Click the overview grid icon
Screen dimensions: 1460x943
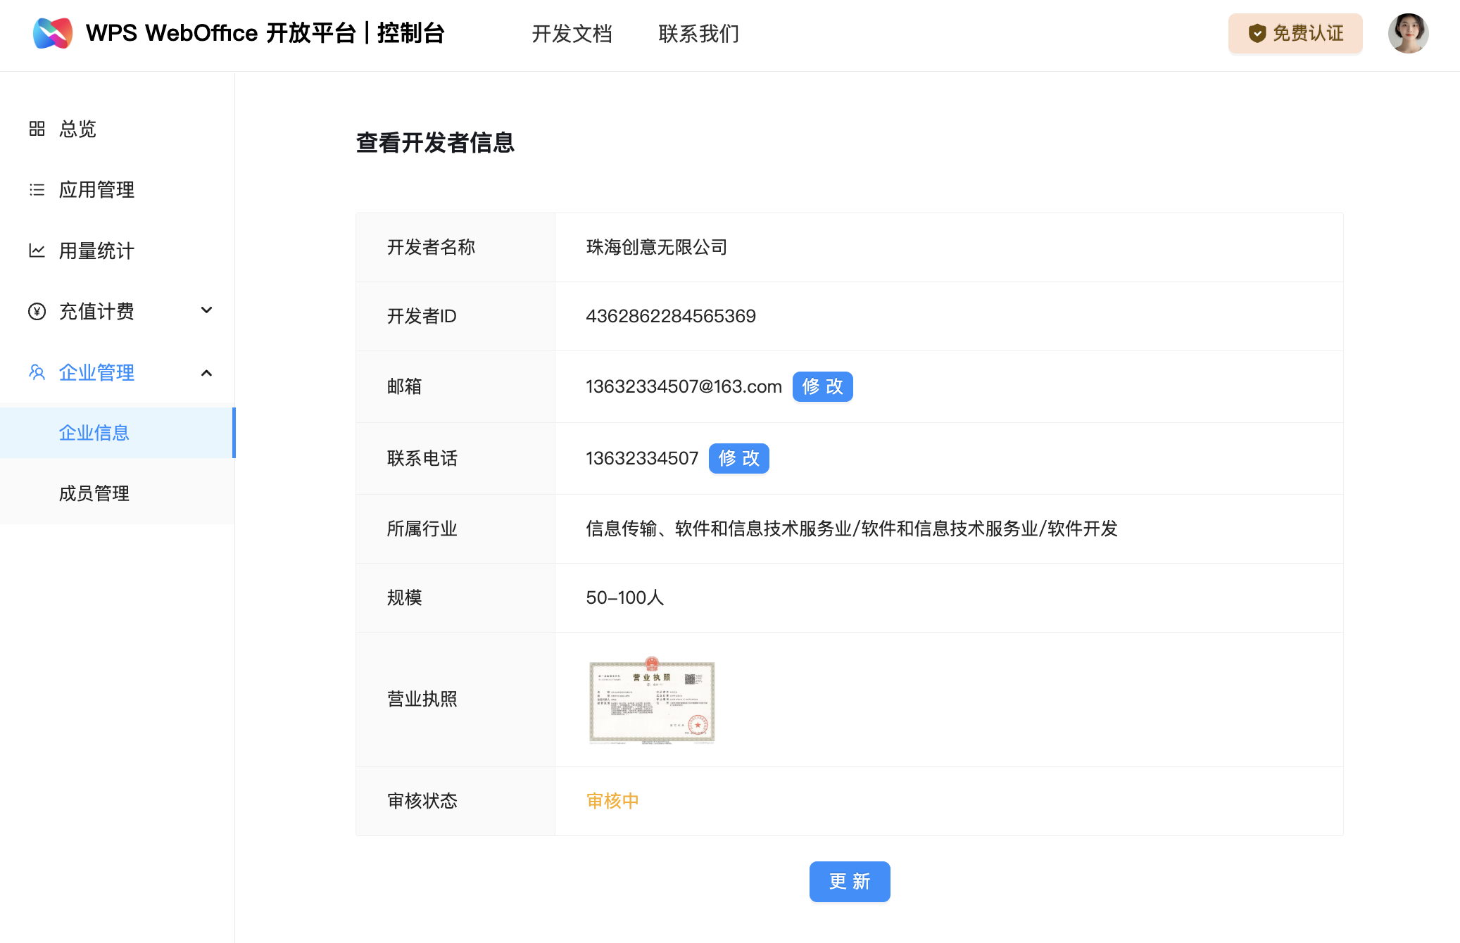(x=37, y=129)
